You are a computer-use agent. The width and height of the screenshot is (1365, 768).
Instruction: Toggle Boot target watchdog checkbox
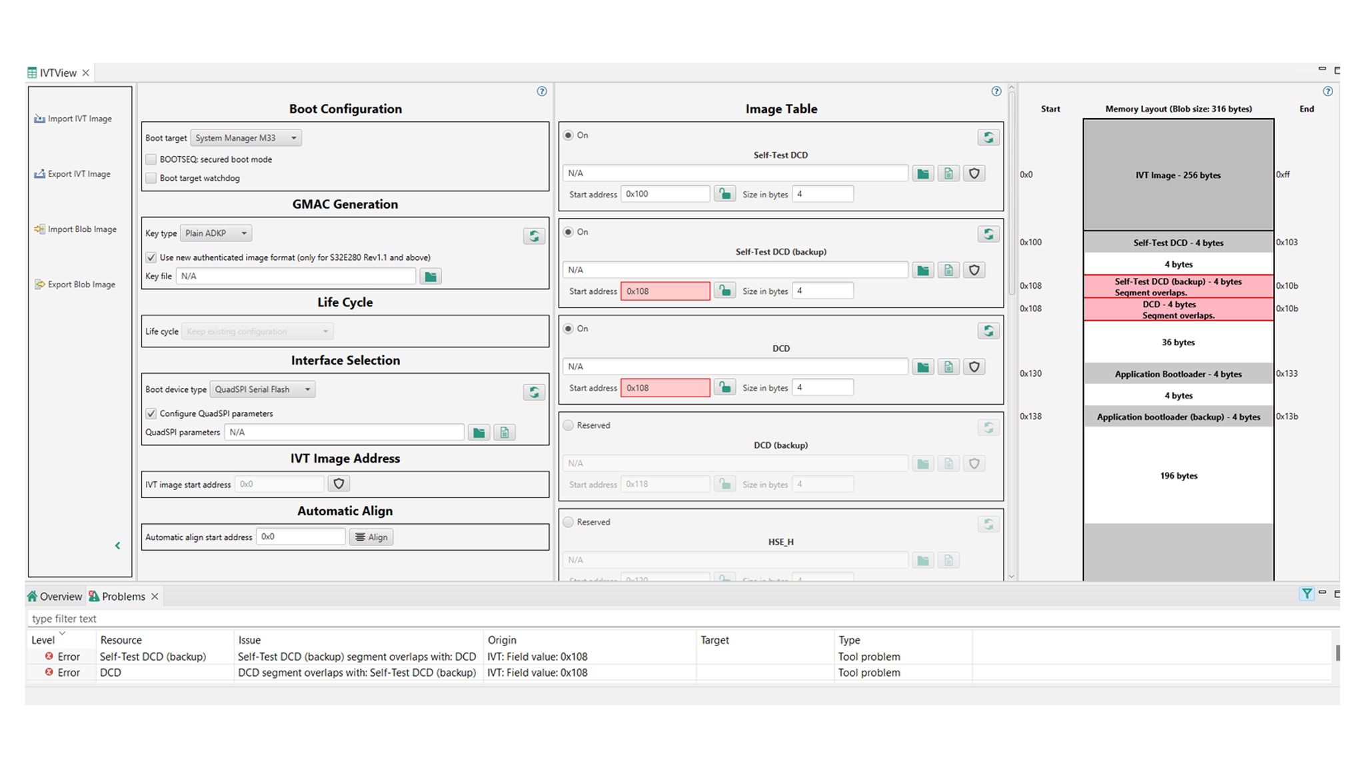[x=151, y=178]
